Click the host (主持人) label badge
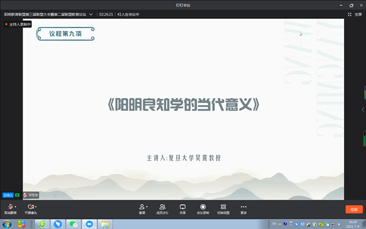366x229 pixels. pos(8,195)
